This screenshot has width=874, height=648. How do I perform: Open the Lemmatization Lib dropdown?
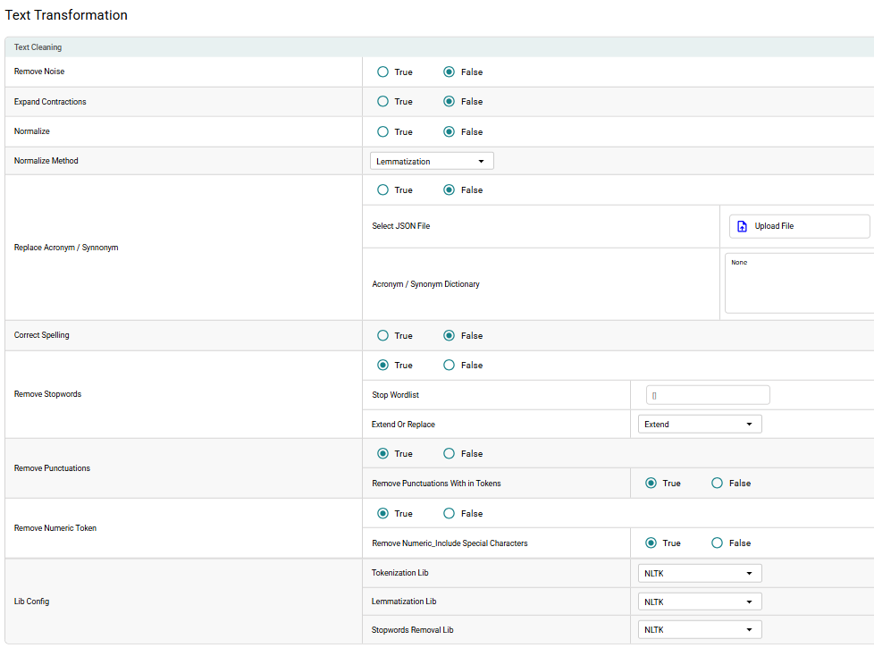(x=700, y=602)
